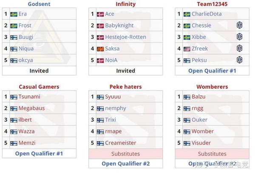The width and height of the screenshot is (255, 175).
Task: Open the Infinity team heading link
Action: point(126,4)
